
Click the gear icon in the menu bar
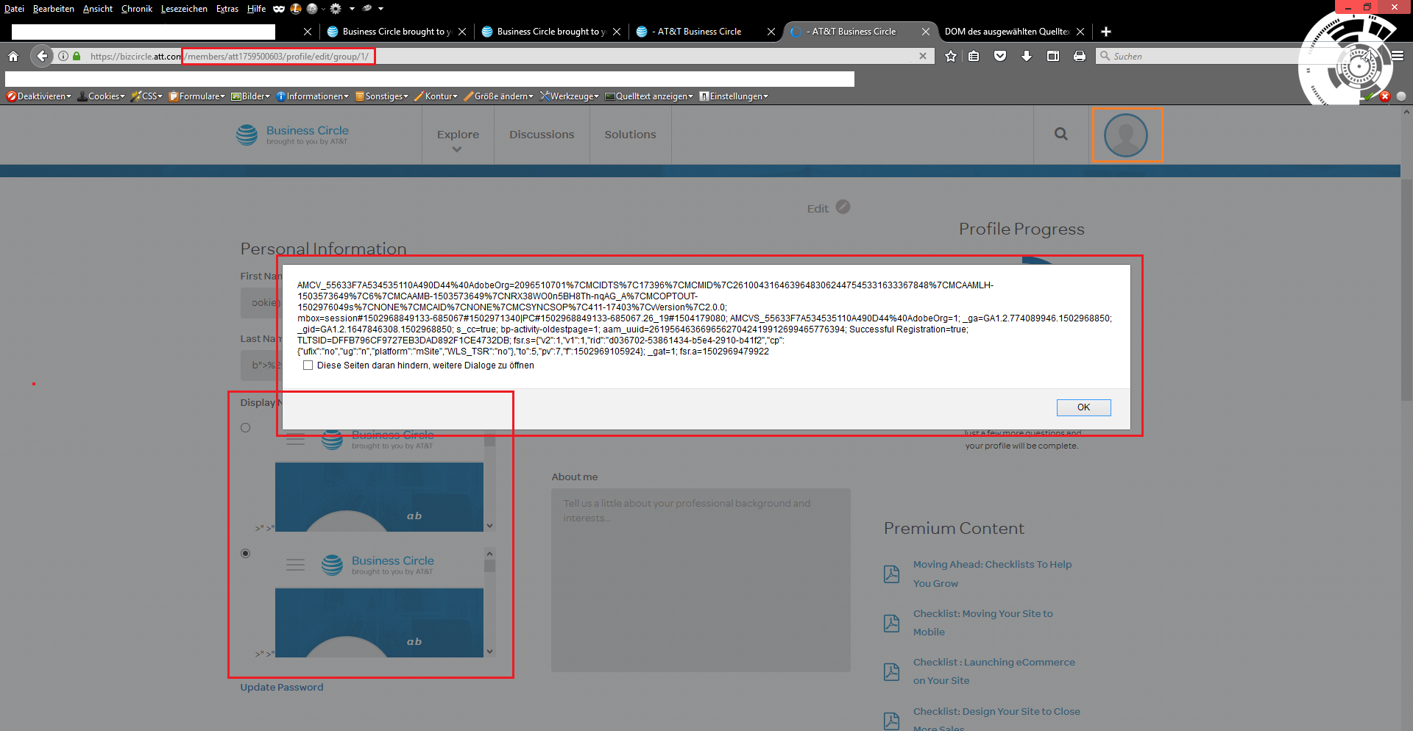[x=336, y=9]
